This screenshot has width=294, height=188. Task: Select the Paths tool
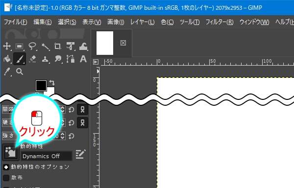pyautogui.click(x=71, y=59)
